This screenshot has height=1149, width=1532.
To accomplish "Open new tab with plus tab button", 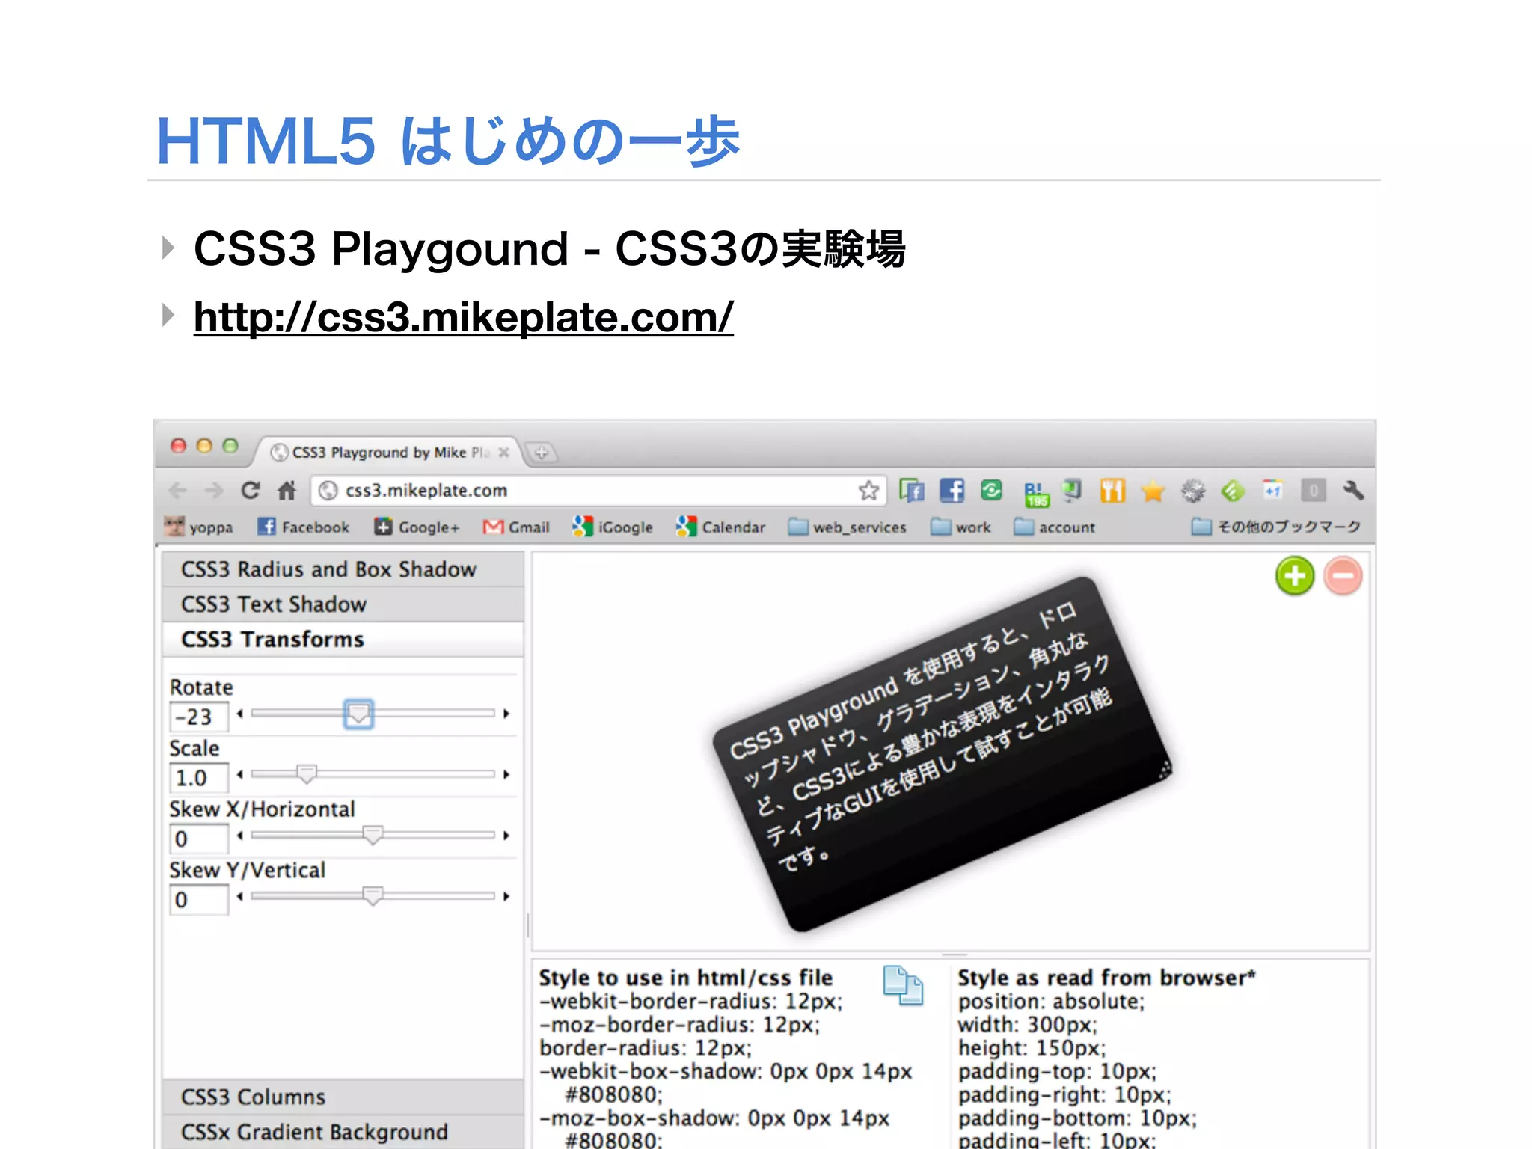I will pos(542,453).
